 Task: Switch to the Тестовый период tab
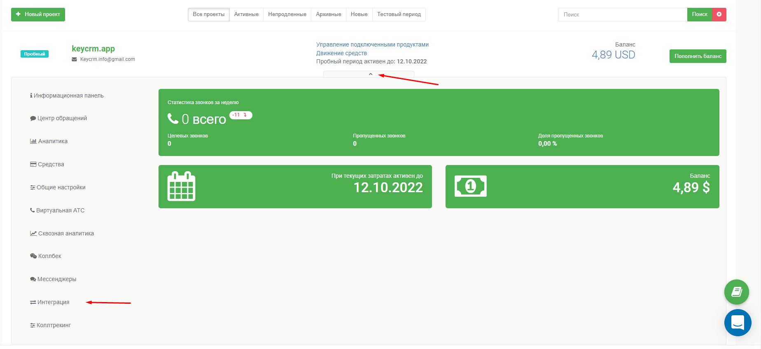pyautogui.click(x=399, y=14)
